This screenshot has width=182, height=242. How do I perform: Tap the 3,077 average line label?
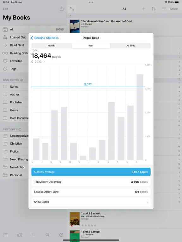pos(88,84)
